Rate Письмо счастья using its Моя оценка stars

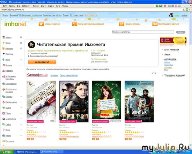tap(36, 136)
